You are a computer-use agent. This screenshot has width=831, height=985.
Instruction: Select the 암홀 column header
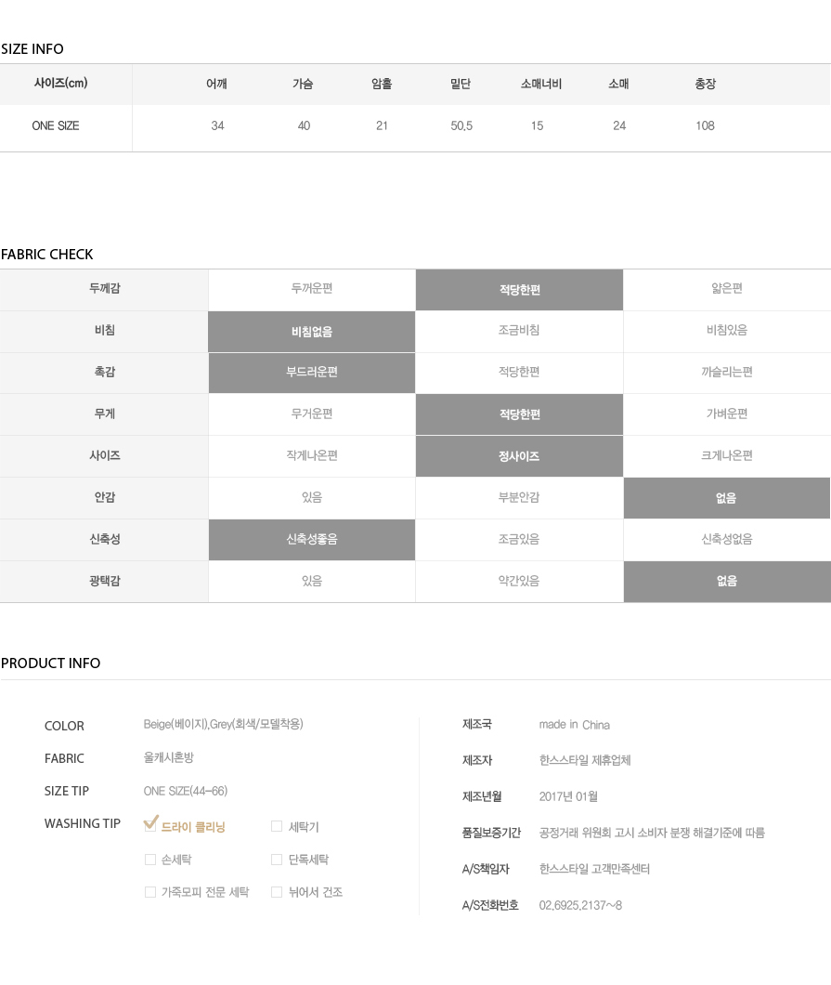point(382,84)
